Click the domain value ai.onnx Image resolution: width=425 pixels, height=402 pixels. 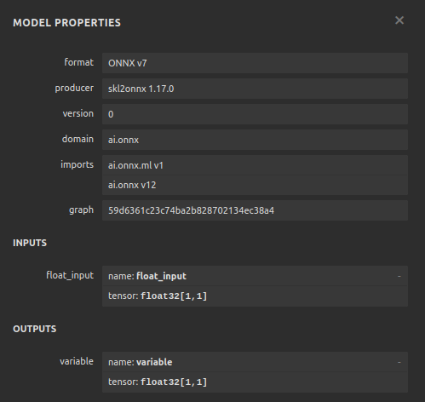click(x=255, y=140)
